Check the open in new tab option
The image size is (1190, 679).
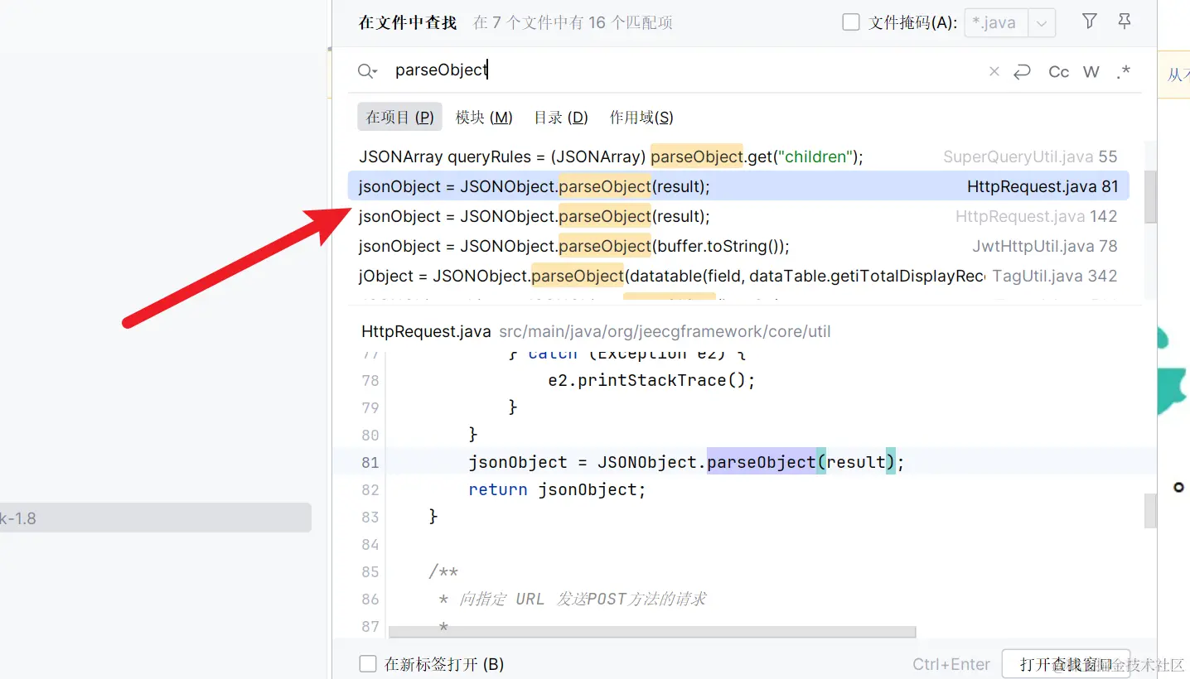click(368, 664)
